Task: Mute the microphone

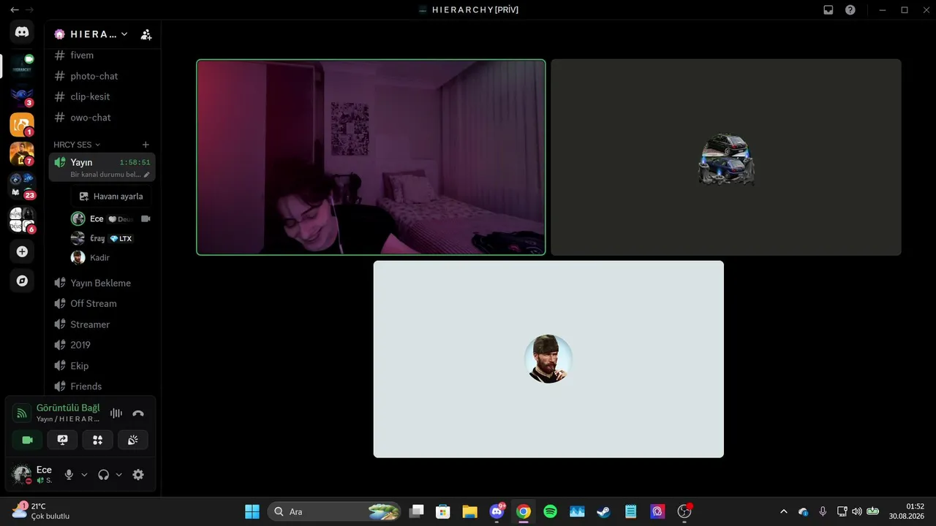Action: pyautogui.click(x=69, y=475)
